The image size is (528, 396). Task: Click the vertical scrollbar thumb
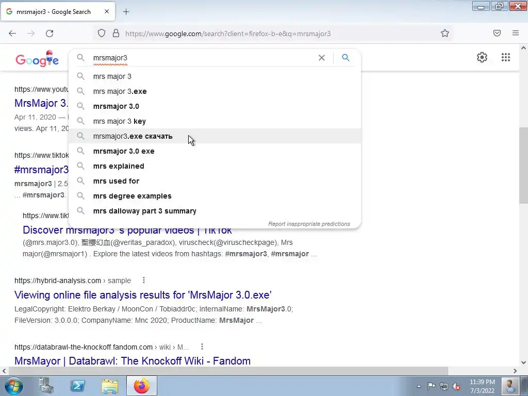(x=523, y=165)
